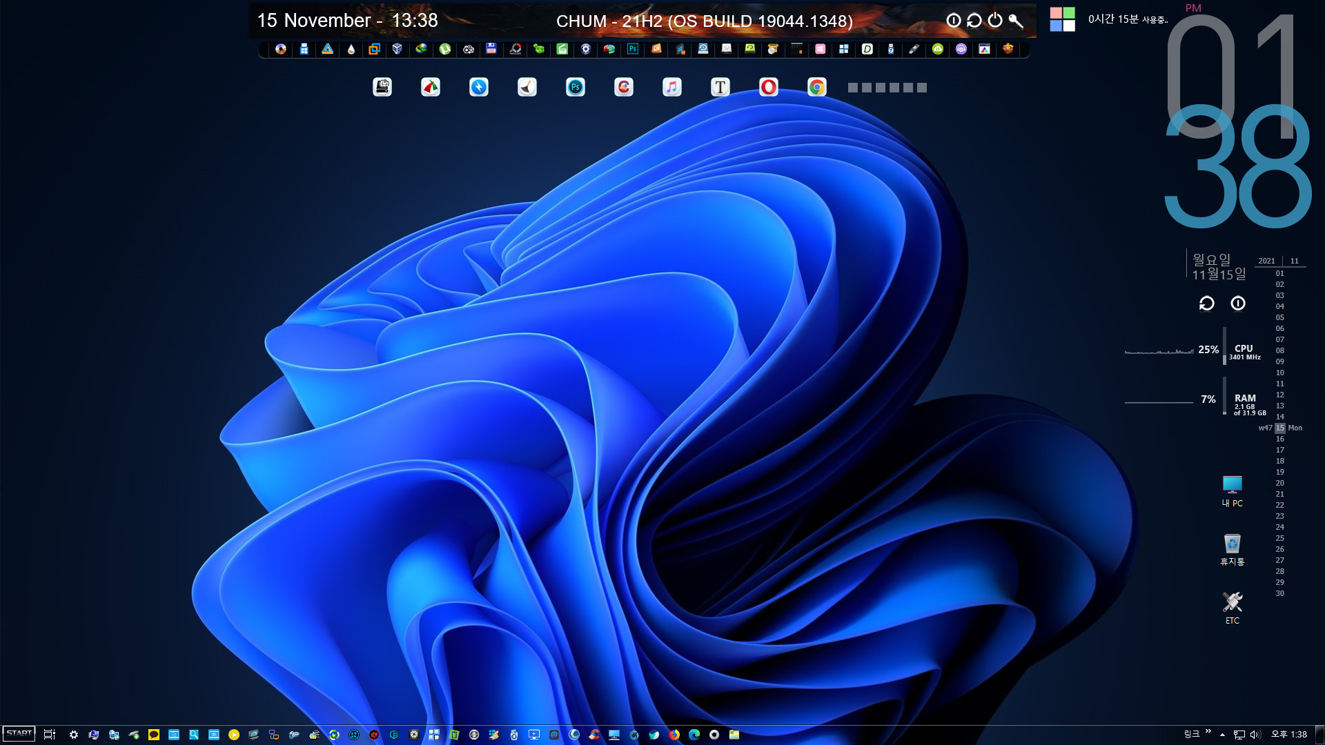Select day 30 in calendar list

pyautogui.click(x=1280, y=593)
